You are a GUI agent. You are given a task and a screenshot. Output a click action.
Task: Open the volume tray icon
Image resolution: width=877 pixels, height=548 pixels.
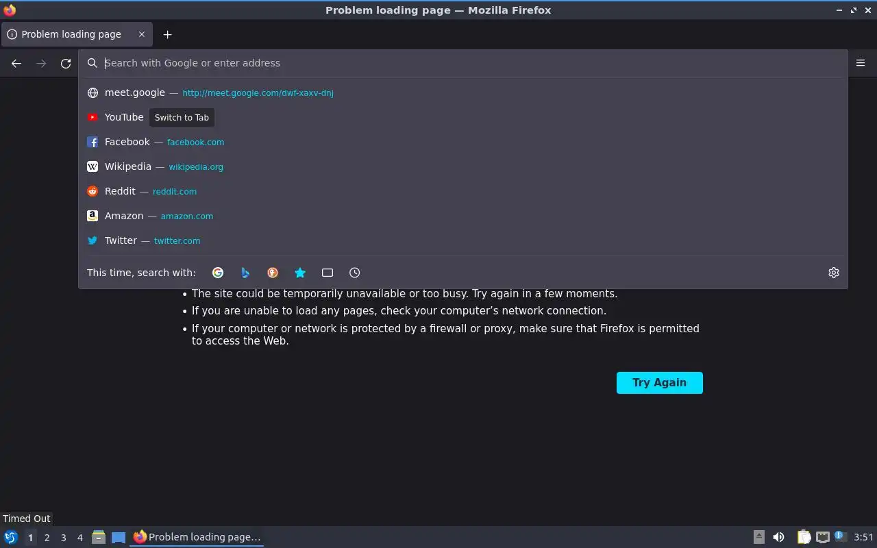[x=778, y=537]
